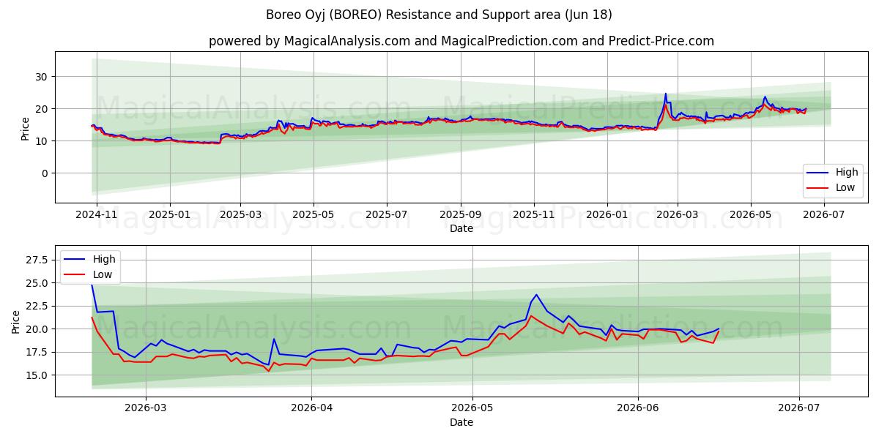Click the '2026-03' label in the top chart

pos(678,214)
